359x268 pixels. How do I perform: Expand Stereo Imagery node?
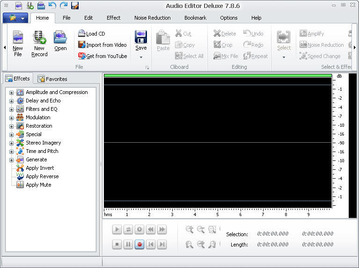(11, 143)
